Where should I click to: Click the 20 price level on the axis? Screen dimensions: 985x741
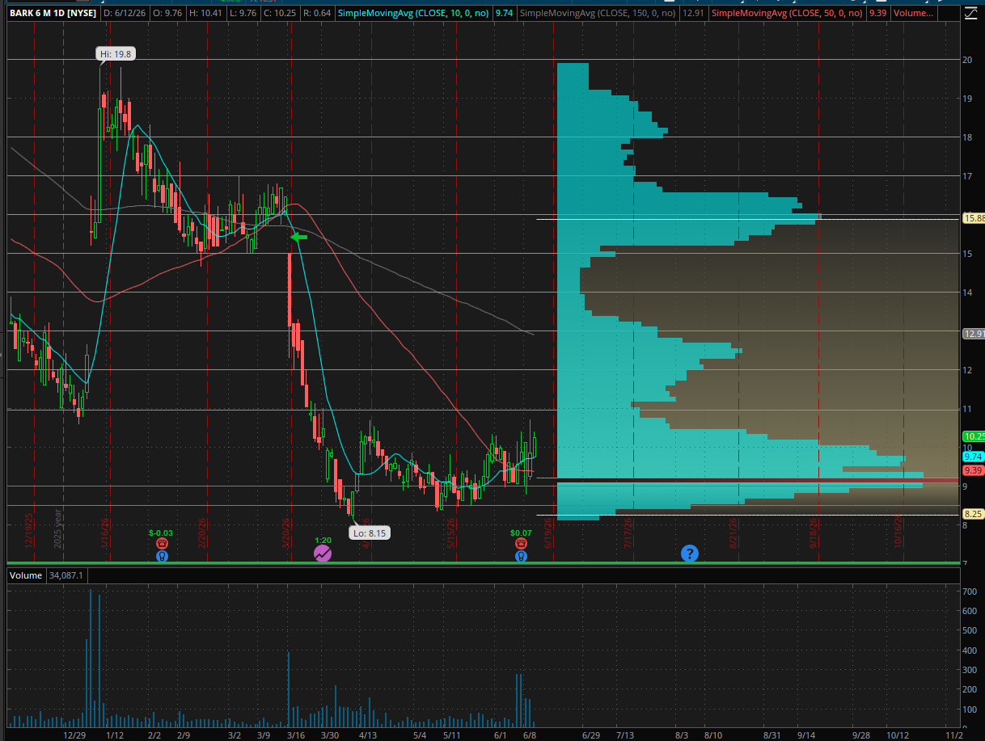click(x=967, y=60)
